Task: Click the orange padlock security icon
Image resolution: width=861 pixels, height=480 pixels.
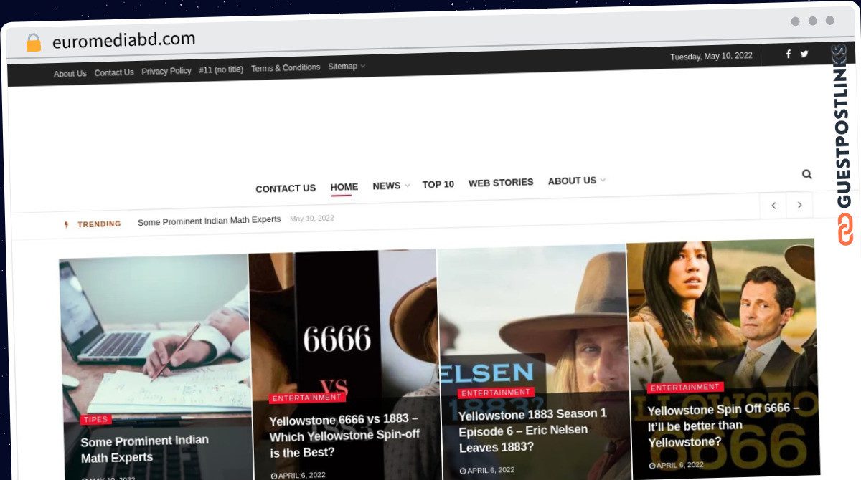Action: tap(34, 42)
